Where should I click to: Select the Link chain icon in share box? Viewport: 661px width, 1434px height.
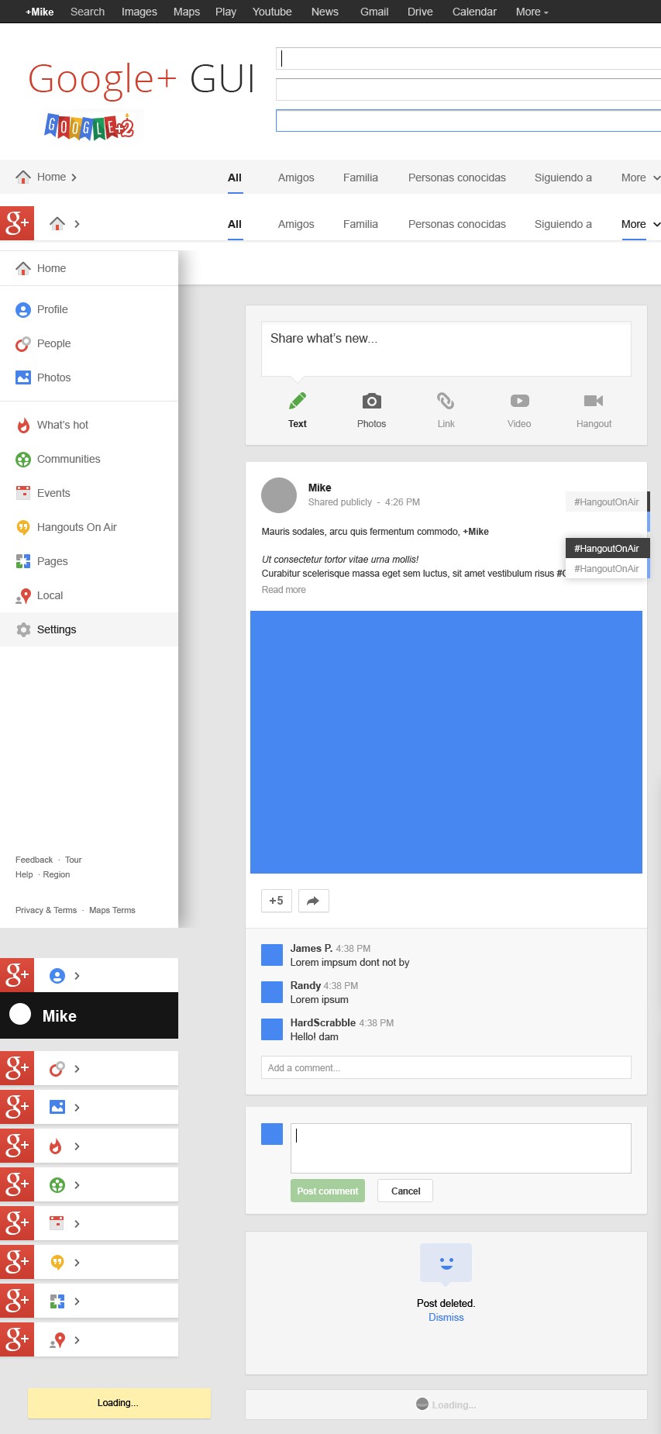(x=446, y=401)
